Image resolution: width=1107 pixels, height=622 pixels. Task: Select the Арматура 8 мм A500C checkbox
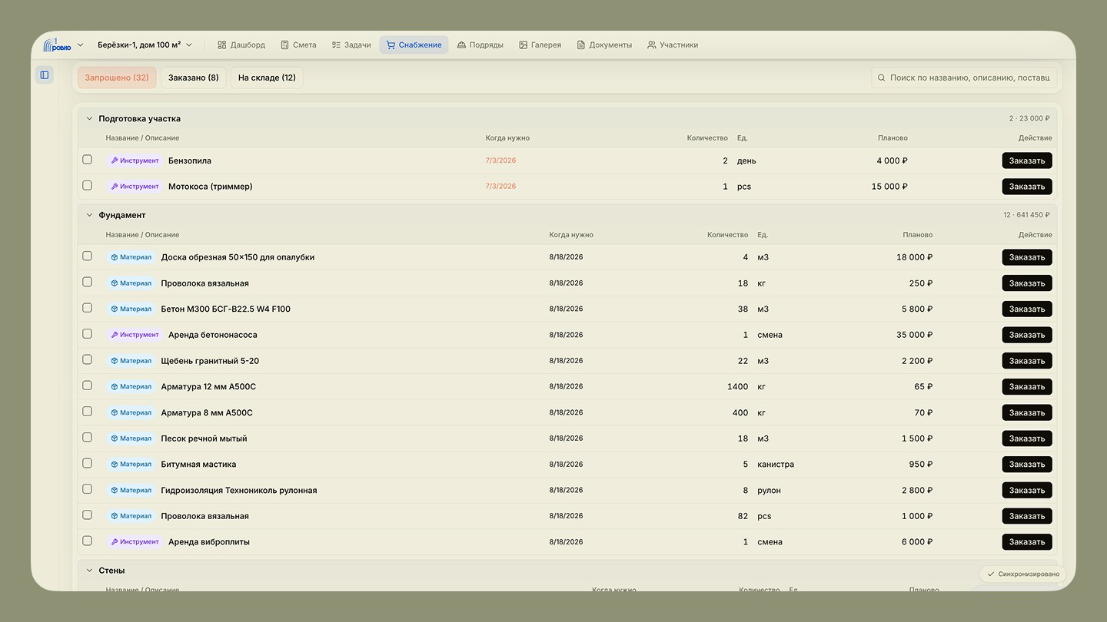(x=87, y=412)
